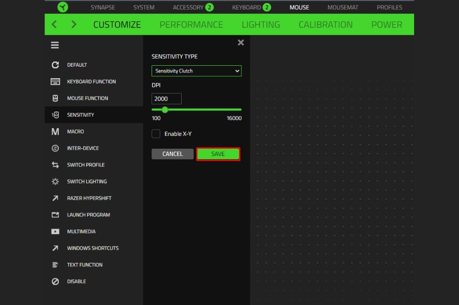
Task: Click the Inter-Device icon
Action: [x=55, y=148]
